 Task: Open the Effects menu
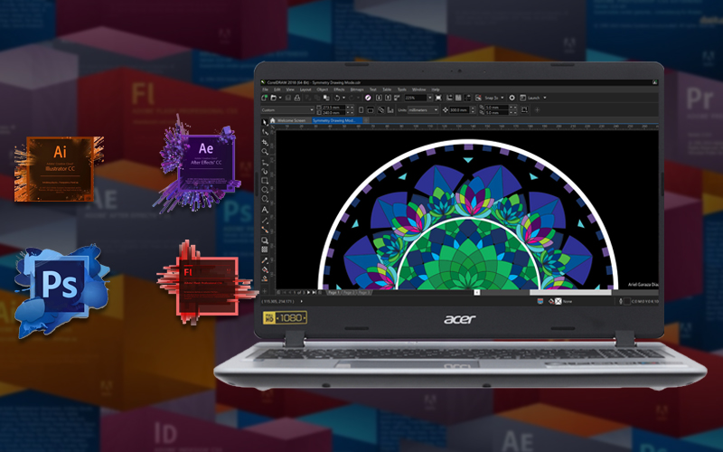tap(340, 89)
